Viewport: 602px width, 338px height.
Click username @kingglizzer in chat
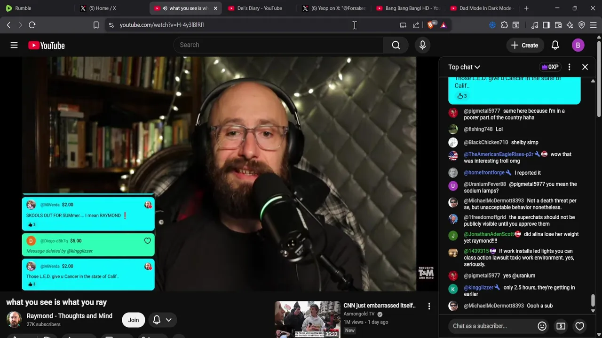coord(478,287)
